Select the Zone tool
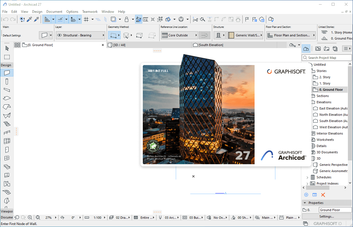The height and width of the screenshot is (227, 353). 7,184
